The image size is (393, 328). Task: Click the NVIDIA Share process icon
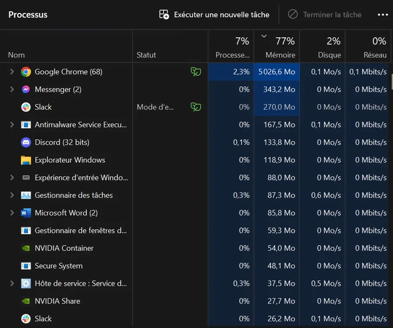tap(26, 301)
